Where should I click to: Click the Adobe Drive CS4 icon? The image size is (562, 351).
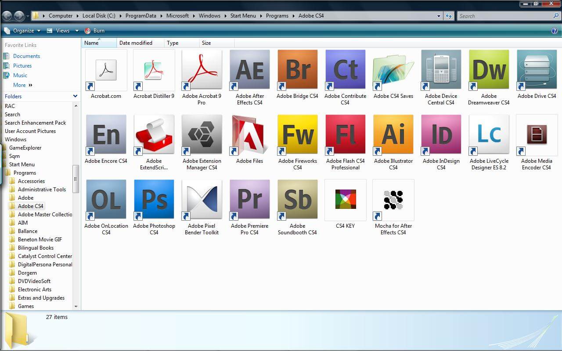[537, 70]
